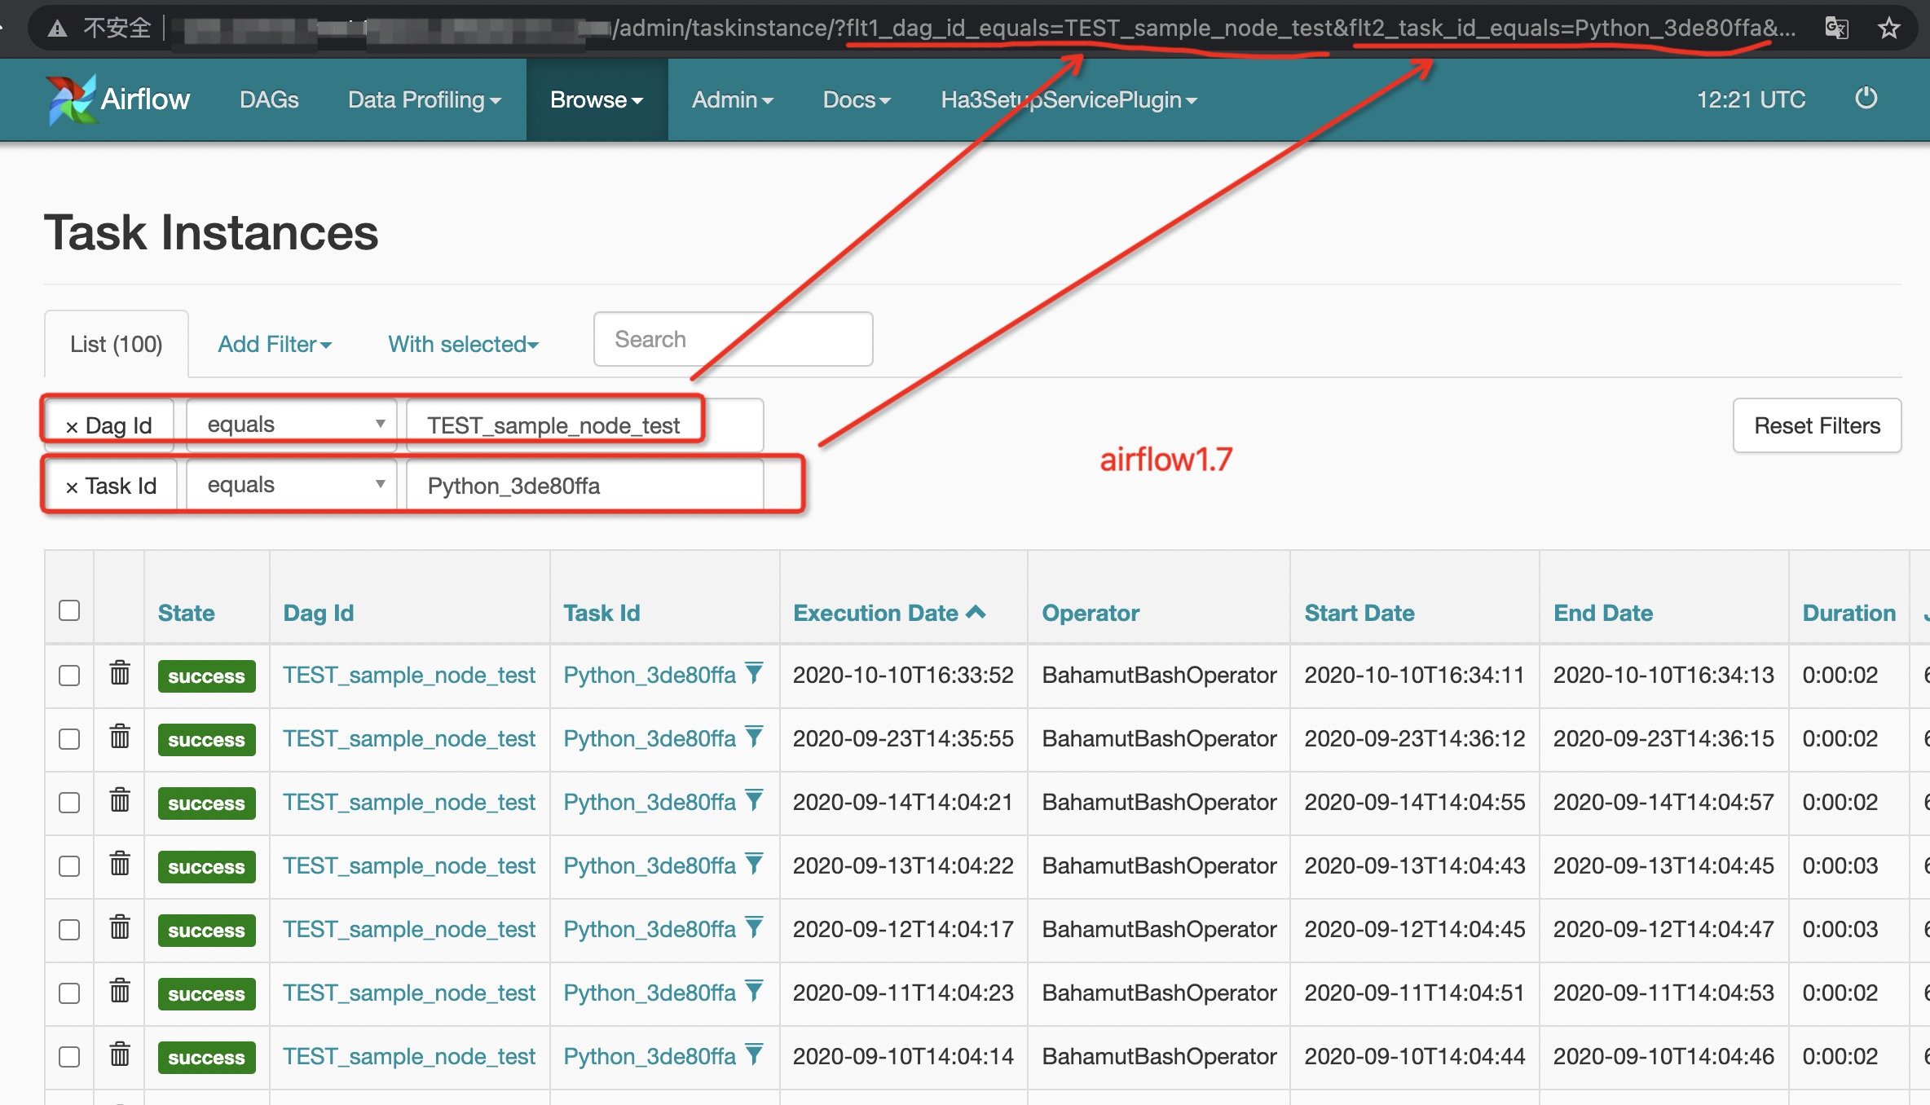Click translate icon in address bar
1930x1105 pixels.
(1835, 29)
